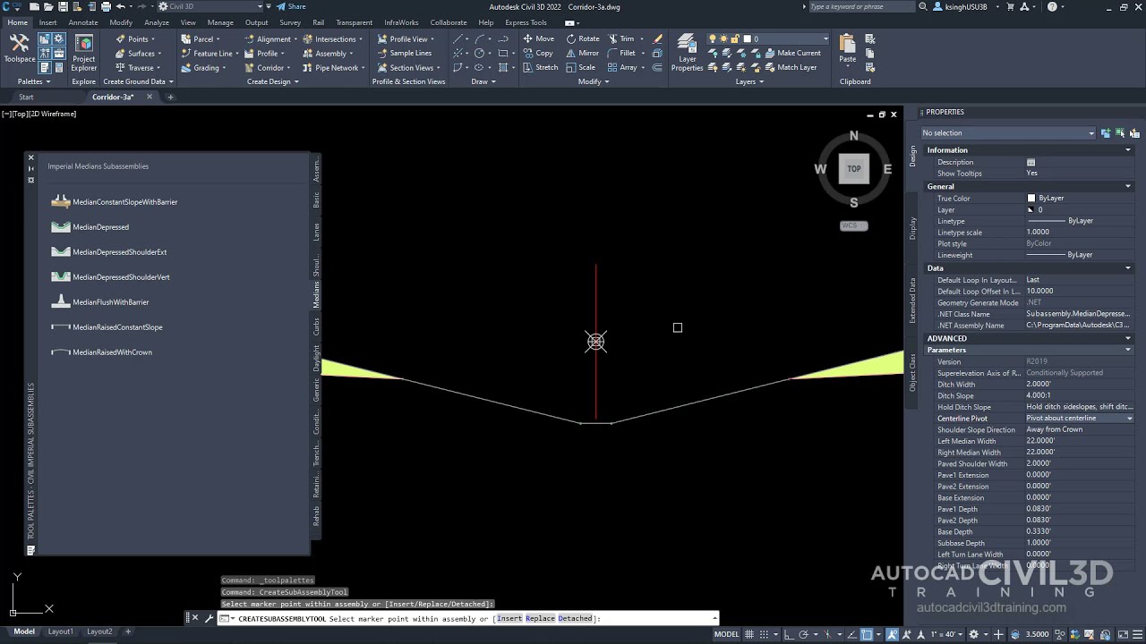This screenshot has height=644, width=1146.
Task: Open Layer Properties manager
Action: (x=687, y=53)
